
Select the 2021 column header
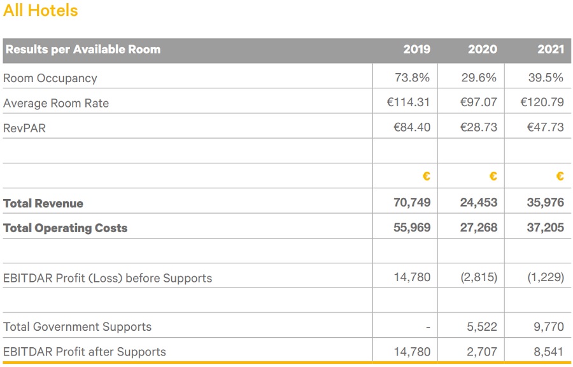point(550,50)
